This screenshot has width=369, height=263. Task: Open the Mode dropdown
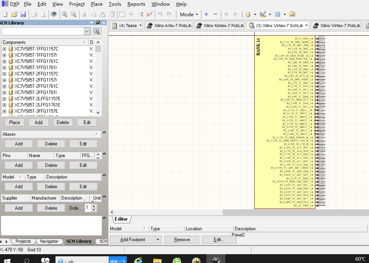coord(189,15)
